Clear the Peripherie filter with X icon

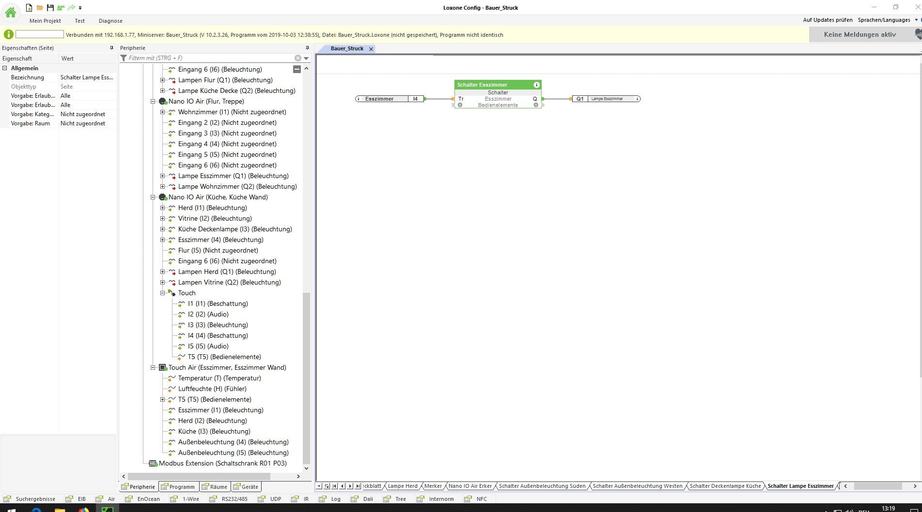point(298,58)
